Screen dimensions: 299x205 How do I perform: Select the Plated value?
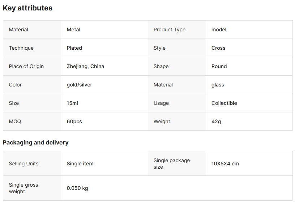tap(74, 48)
